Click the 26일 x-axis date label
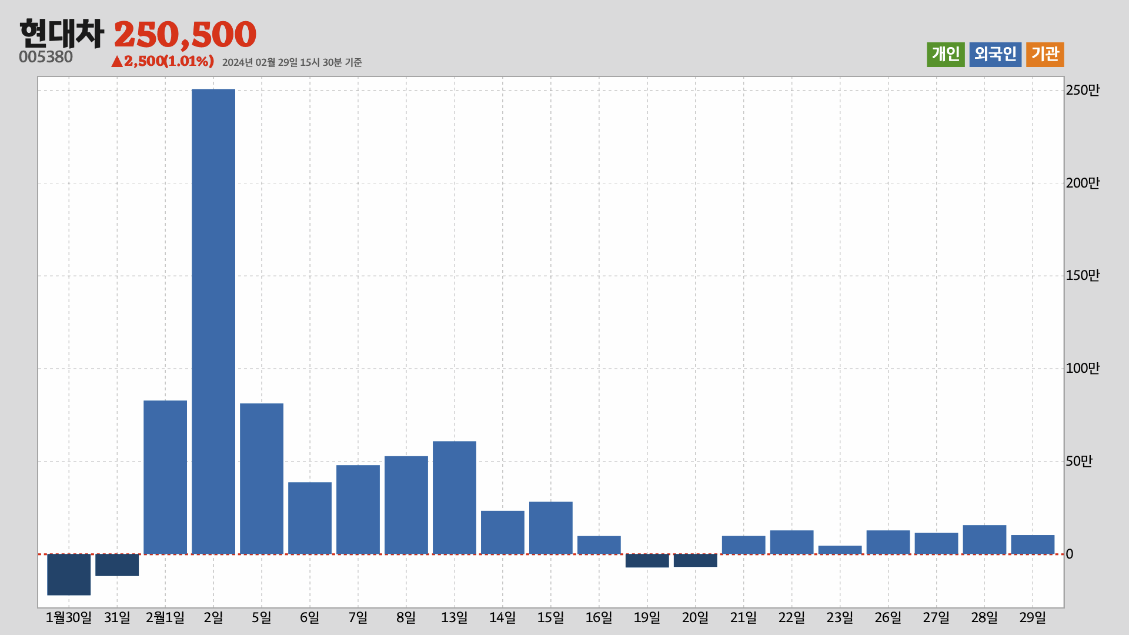 [888, 618]
